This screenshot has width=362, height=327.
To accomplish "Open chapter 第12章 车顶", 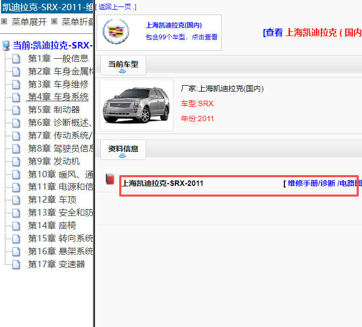I will [52, 200].
